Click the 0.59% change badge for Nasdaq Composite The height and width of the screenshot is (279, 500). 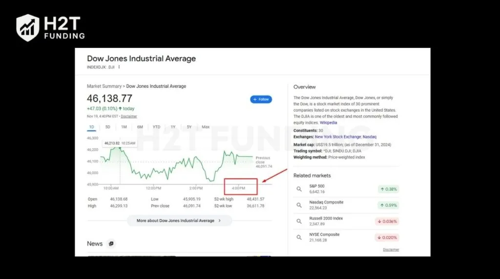pos(388,205)
